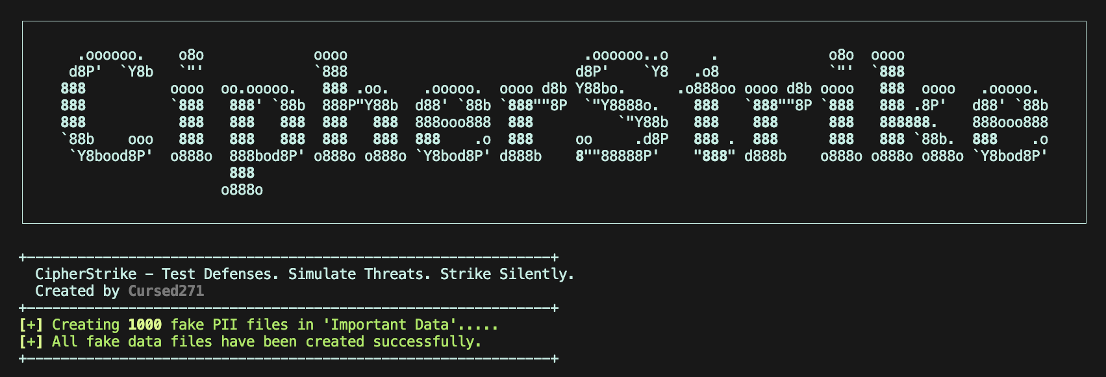
Task: Click the bottom dashed separator line
Action: coord(289,358)
